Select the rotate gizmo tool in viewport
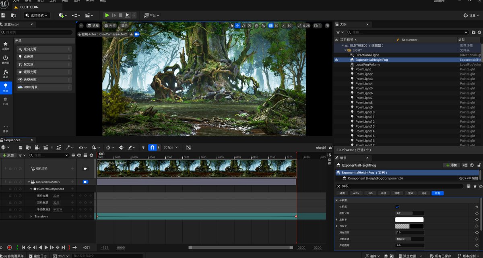Image resolution: width=483 pixels, height=258 pixels. point(244,26)
